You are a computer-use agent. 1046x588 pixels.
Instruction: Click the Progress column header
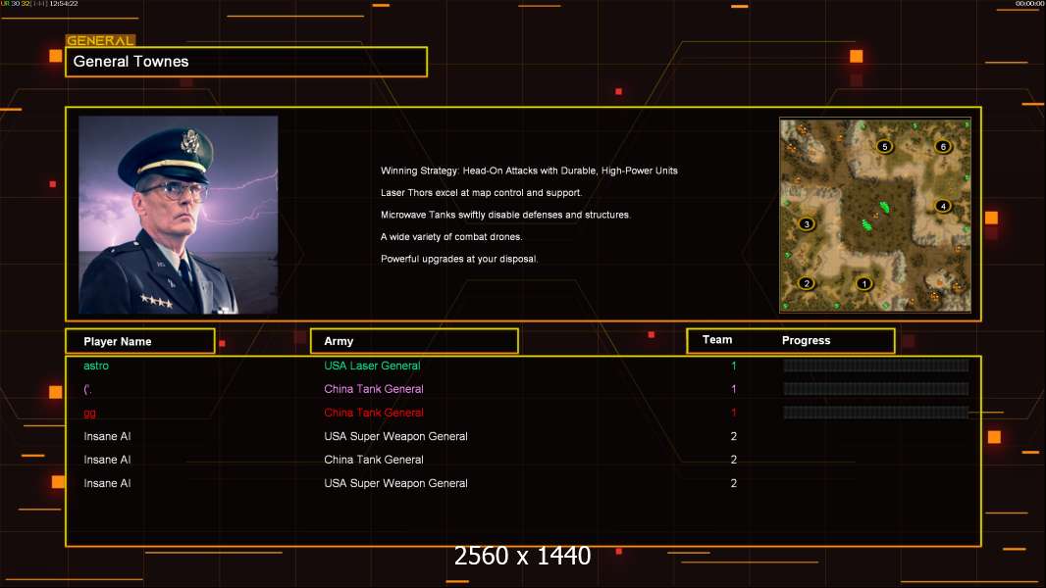click(806, 340)
